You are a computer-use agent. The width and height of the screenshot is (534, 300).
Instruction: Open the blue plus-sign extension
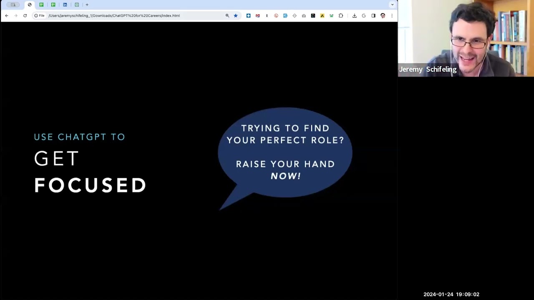coord(248,15)
